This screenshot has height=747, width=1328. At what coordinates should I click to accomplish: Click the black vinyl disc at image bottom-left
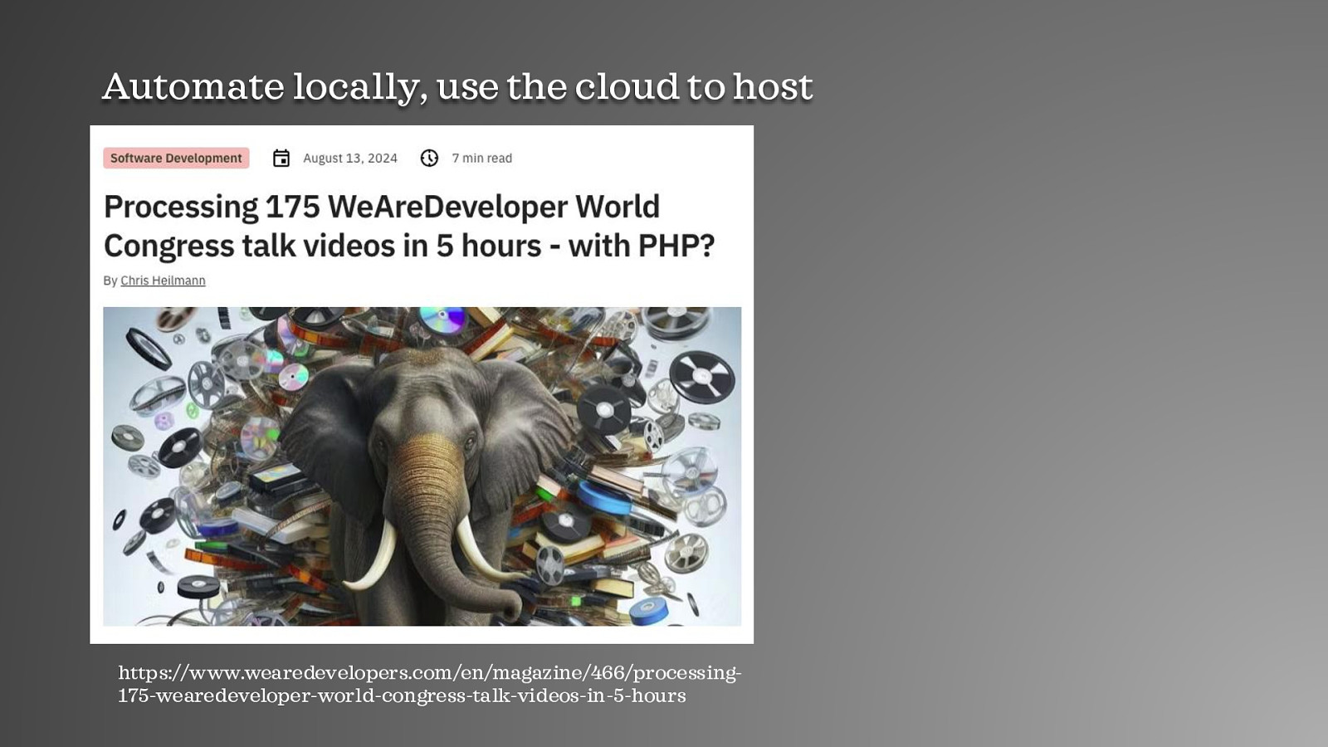click(198, 586)
